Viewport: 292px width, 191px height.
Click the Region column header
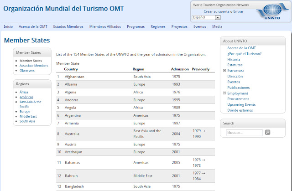(x=138, y=69)
